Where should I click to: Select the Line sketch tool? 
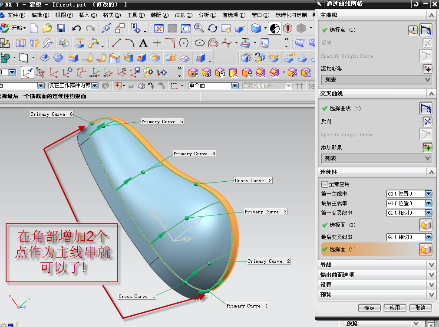[116, 43]
